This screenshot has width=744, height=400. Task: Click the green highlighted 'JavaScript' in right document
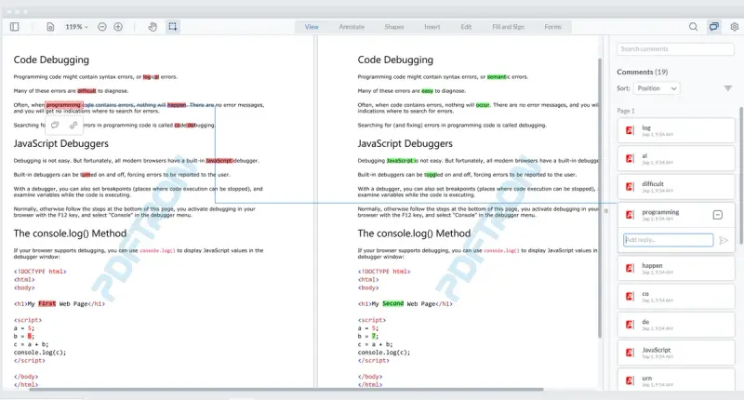point(400,160)
